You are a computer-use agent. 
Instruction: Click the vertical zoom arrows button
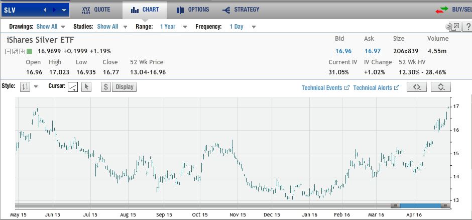pos(441,87)
